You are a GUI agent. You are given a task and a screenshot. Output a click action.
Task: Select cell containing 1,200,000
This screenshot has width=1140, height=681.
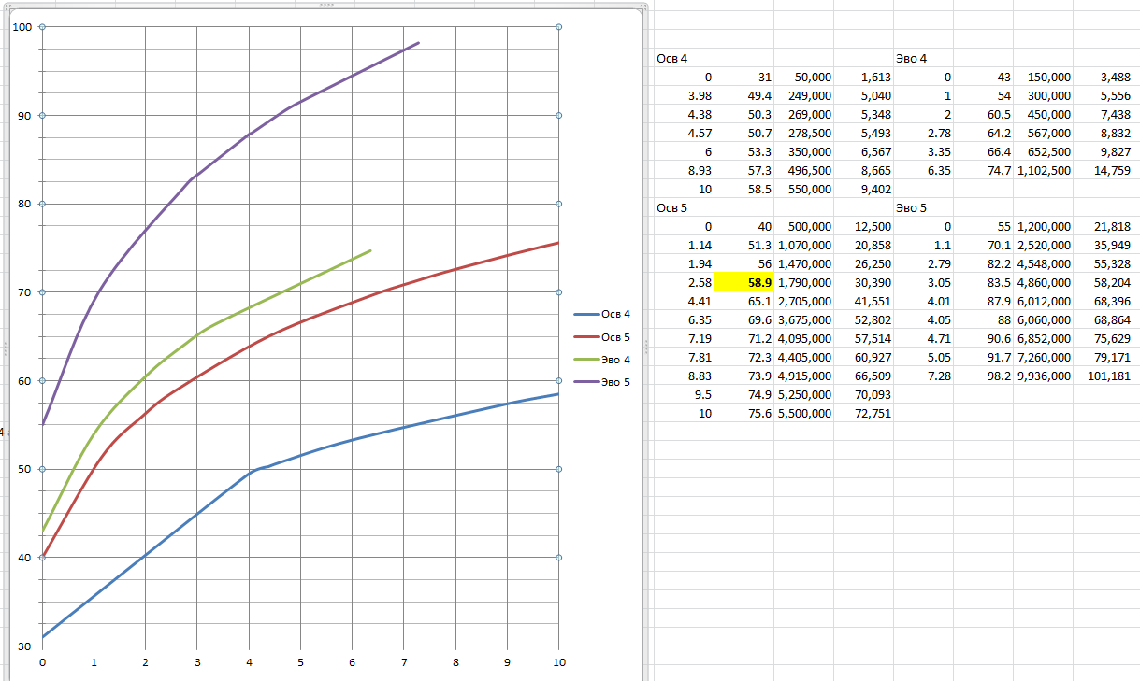coord(1044,226)
